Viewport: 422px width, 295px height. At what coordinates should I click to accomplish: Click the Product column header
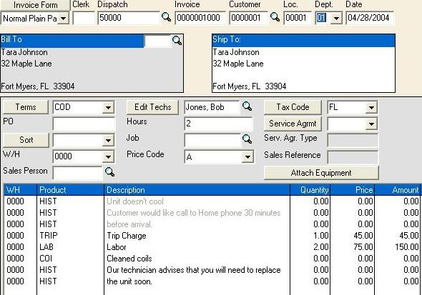[70, 190]
